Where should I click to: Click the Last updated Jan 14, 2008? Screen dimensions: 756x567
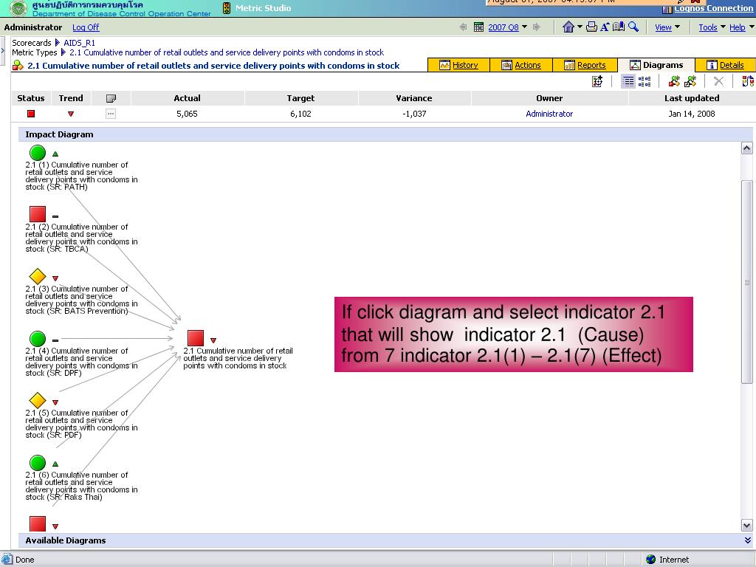691,114
